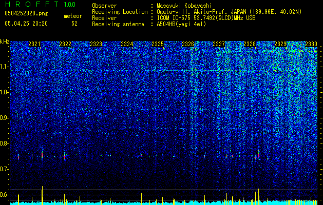Click the 0.6 frequency axis label
The image size is (323, 205).
pos(4,195)
